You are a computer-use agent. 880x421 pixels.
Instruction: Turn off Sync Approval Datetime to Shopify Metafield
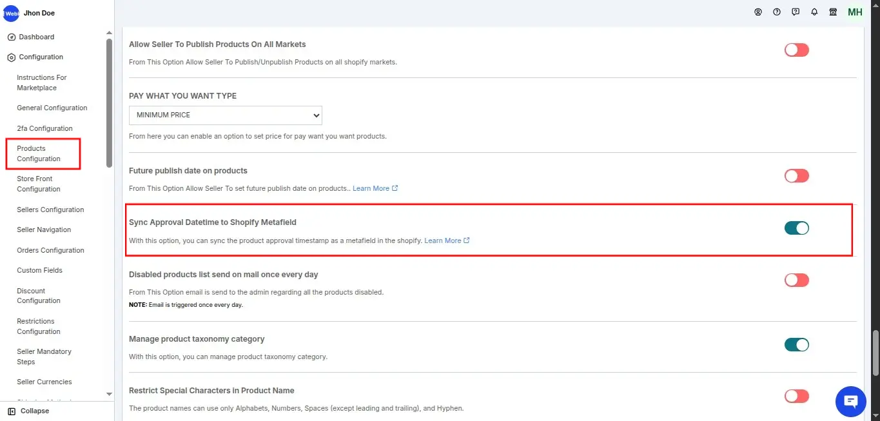click(x=796, y=228)
